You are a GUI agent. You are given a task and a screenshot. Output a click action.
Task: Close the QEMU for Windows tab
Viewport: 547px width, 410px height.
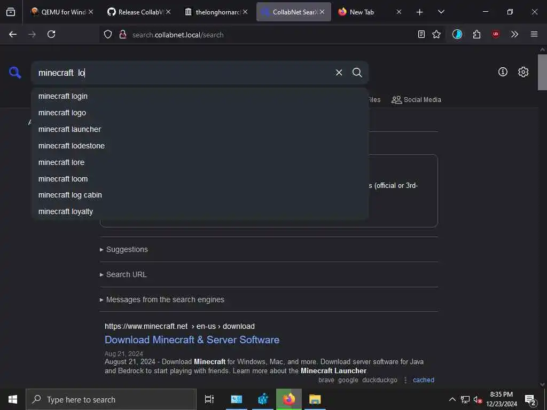point(91,12)
